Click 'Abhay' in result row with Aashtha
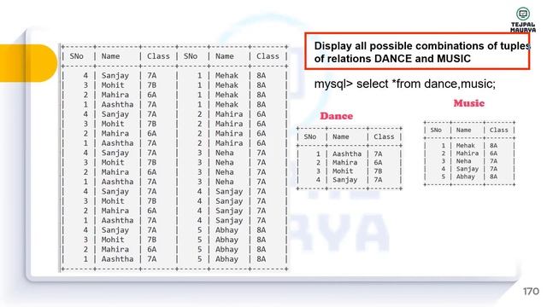 (x=226, y=259)
